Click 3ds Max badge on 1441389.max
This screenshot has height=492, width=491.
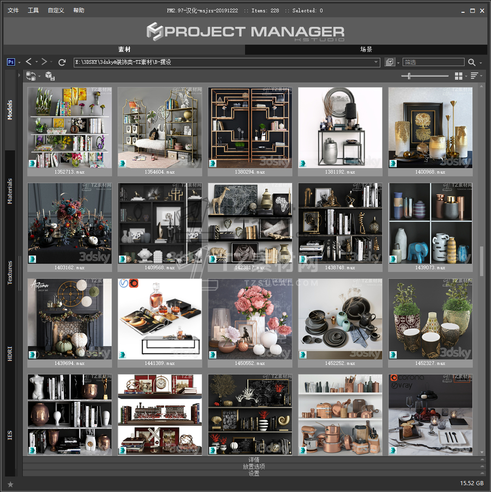(x=123, y=355)
